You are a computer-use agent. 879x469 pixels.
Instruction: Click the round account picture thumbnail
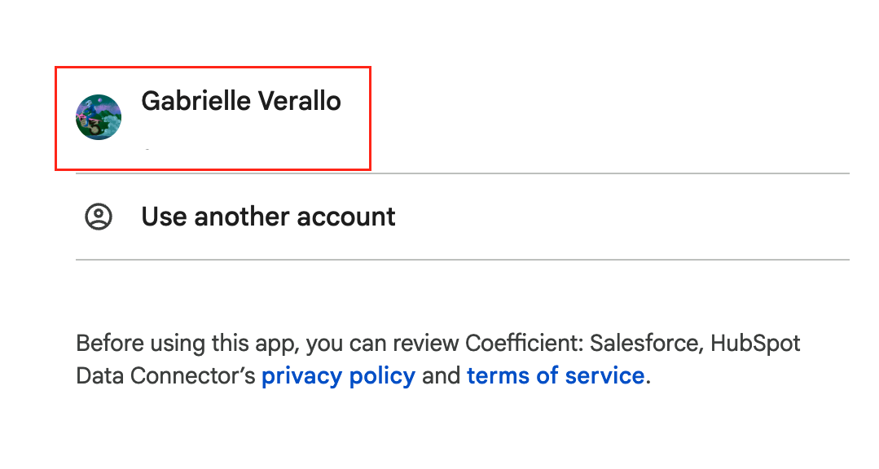pyautogui.click(x=99, y=117)
